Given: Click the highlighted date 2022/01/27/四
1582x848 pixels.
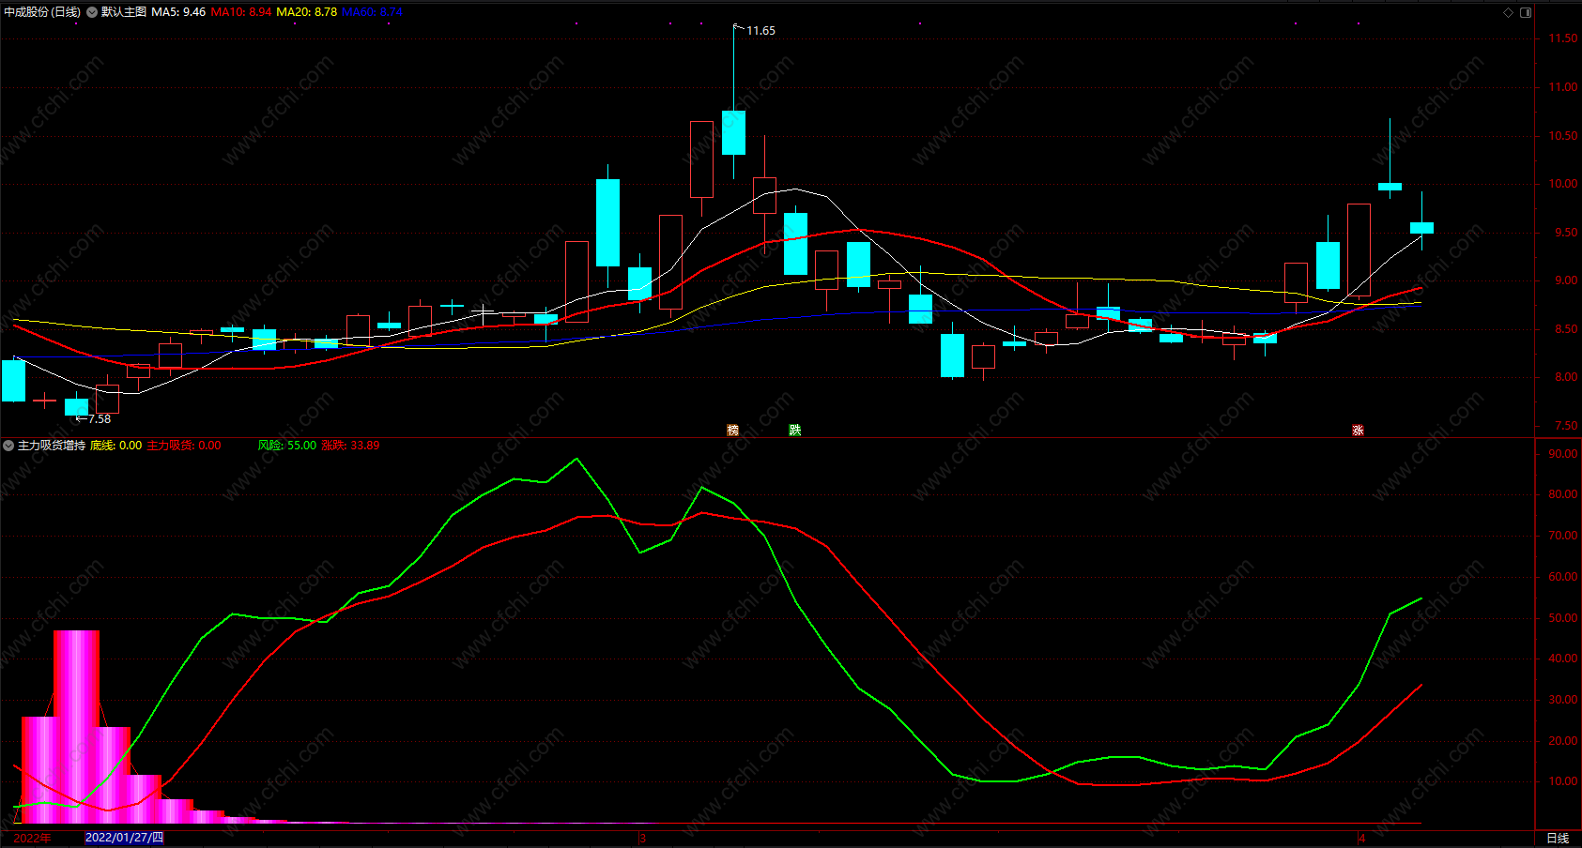Looking at the screenshot, I should (124, 838).
